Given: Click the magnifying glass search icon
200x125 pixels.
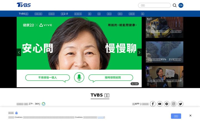Looking at the screenshot, I should tap(175, 5).
